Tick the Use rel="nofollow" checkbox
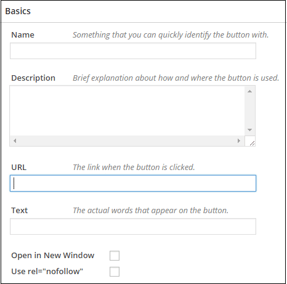287x284 pixels. [115, 272]
